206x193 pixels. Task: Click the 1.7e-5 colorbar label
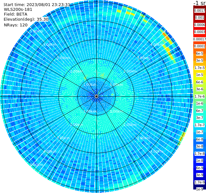200,68
